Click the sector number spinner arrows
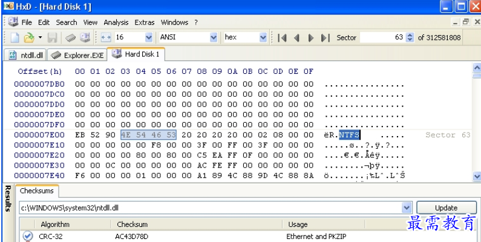 410,38
